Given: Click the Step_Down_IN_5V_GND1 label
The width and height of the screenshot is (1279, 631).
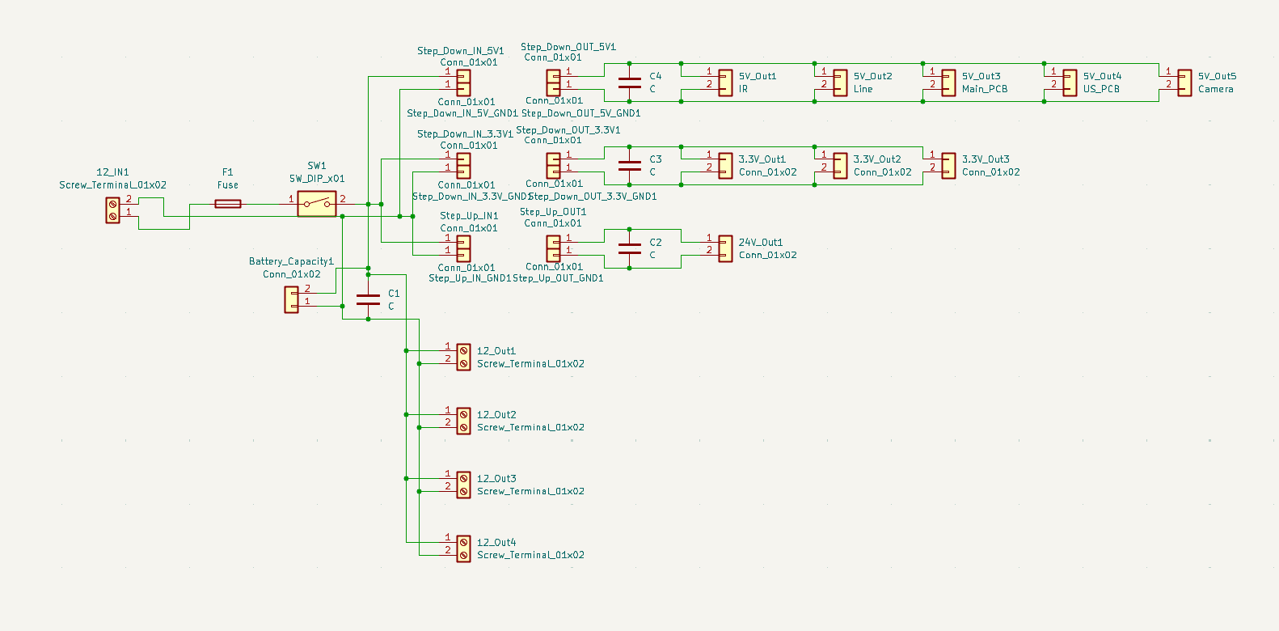Looking at the screenshot, I should coord(462,113).
